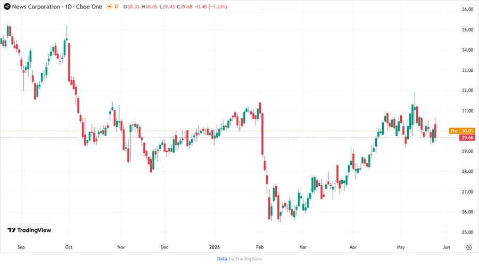The image size is (479, 265).
Task: Click the low value L29.43
Action: click(x=167, y=7)
